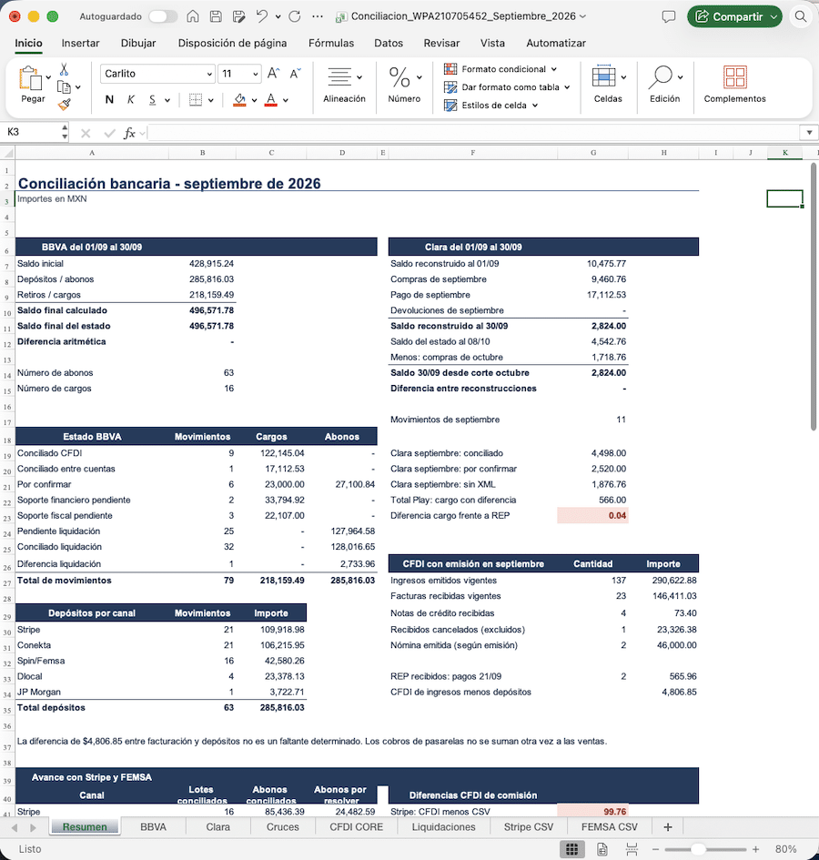
Task: Increase font size with large A
Action: point(273,74)
